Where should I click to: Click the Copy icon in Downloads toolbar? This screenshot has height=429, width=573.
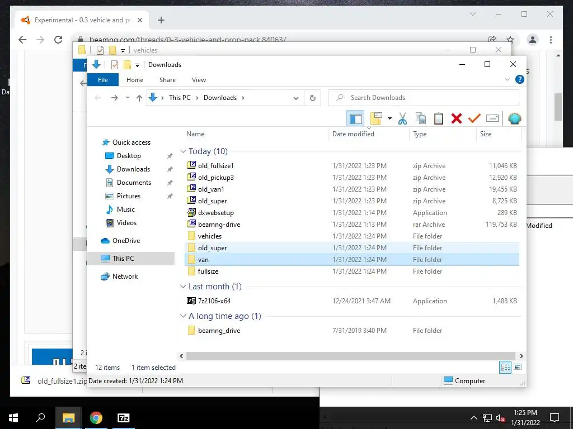(421, 118)
